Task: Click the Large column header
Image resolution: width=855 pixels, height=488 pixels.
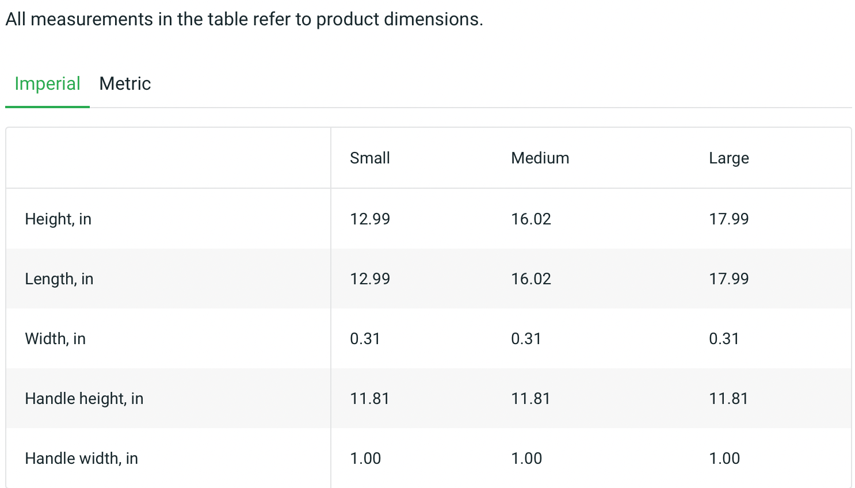Action: [x=728, y=158]
